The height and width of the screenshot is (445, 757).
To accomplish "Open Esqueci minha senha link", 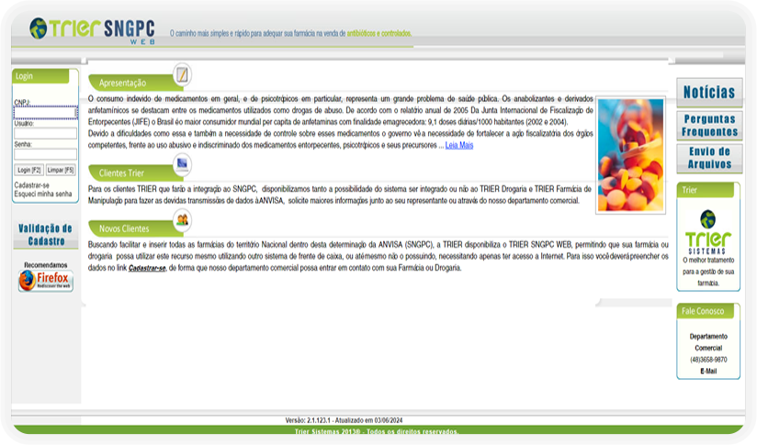I will 43,194.
